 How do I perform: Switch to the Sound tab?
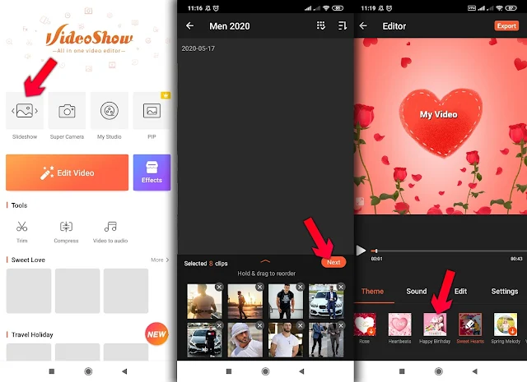[417, 291]
